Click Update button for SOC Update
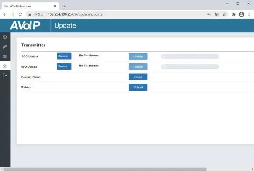 click(138, 56)
